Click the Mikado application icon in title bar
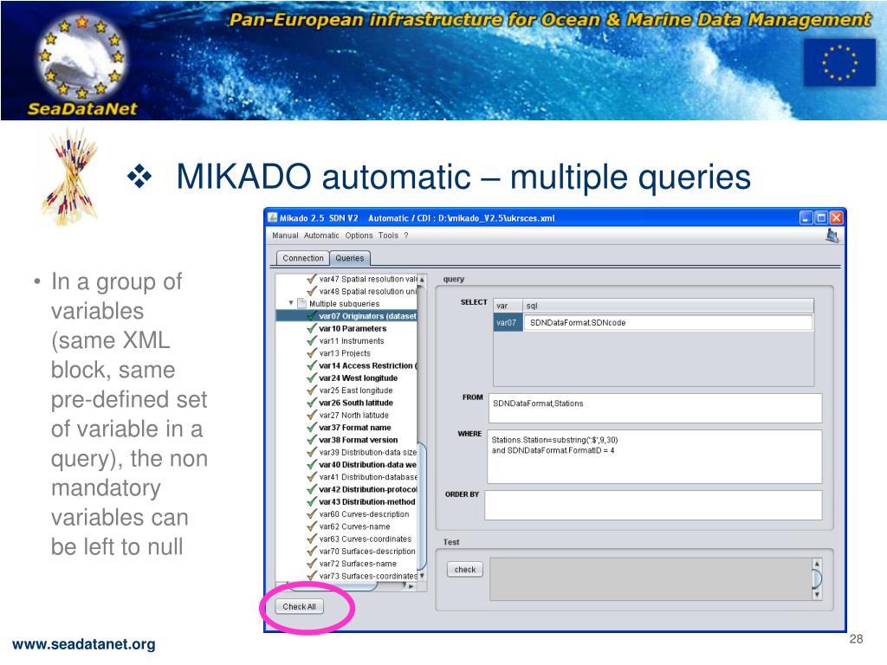The height and width of the screenshot is (665, 887). pyautogui.click(x=273, y=217)
